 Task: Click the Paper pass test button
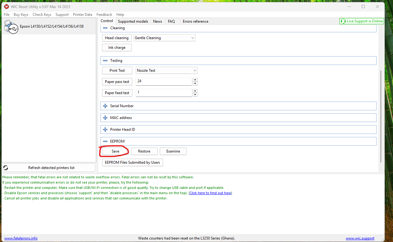click(117, 82)
